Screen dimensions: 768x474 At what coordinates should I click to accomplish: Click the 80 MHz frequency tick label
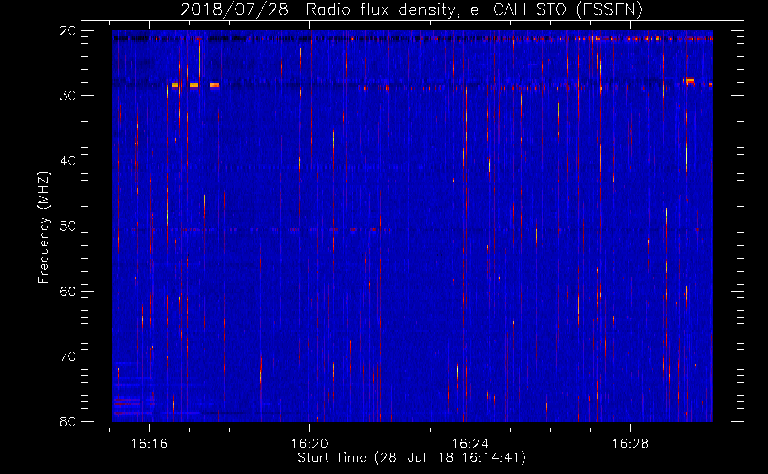(x=68, y=422)
